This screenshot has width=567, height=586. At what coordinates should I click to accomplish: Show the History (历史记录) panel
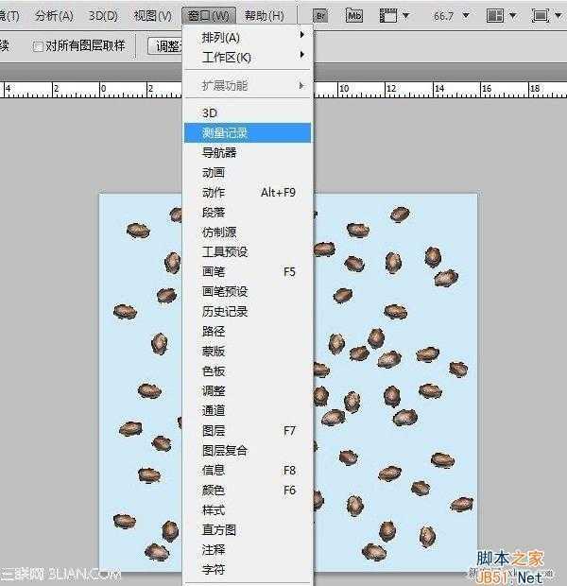click(225, 311)
